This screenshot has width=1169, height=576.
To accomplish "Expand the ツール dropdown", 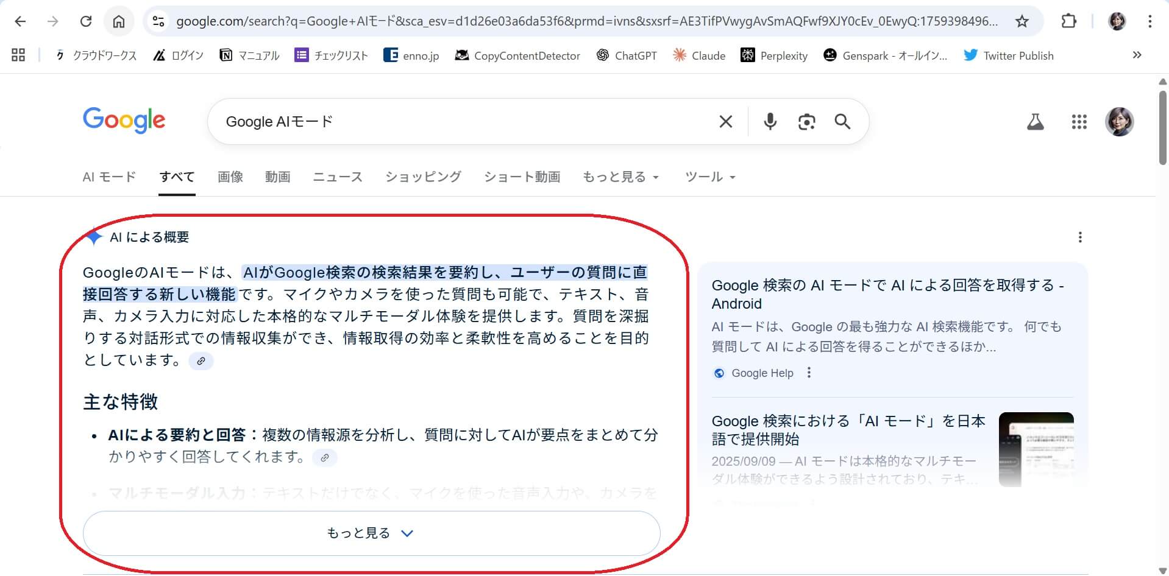I will pos(710,177).
